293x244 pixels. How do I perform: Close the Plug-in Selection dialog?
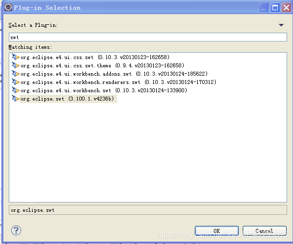coord(286,8)
